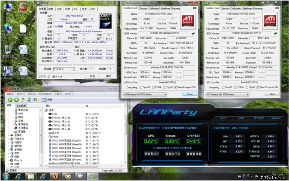
Task: Open 我的最愛 tab in EVEREST sidebar
Action: (21, 105)
